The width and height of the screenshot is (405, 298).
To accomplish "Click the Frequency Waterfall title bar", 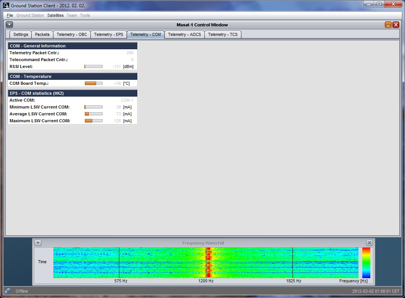I will coord(203,243).
